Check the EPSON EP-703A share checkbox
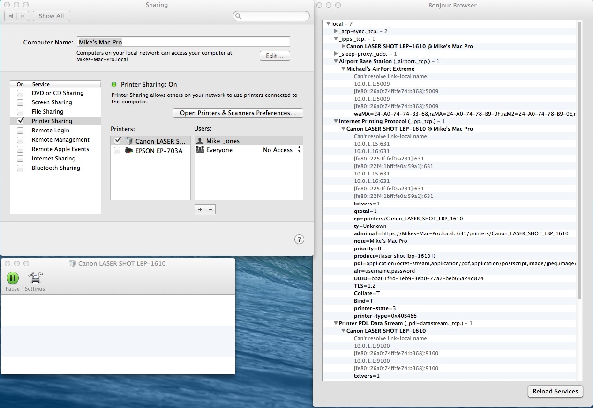Viewport: 593px width, 408px height. (x=117, y=150)
